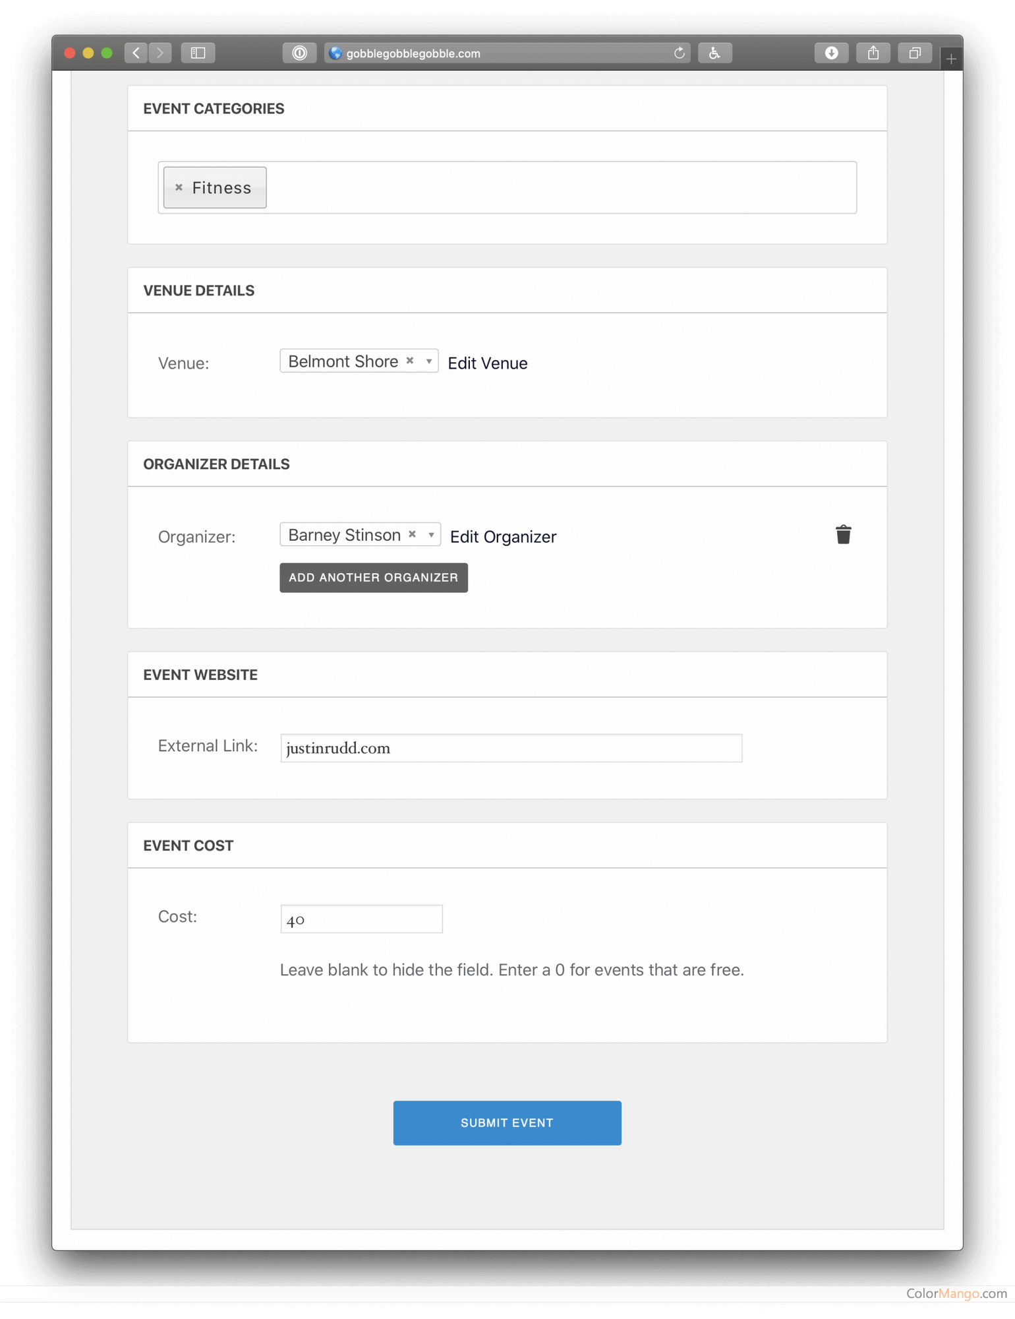Click the Submit Event button
Image resolution: width=1015 pixels, height=1319 pixels.
click(x=507, y=1122)
